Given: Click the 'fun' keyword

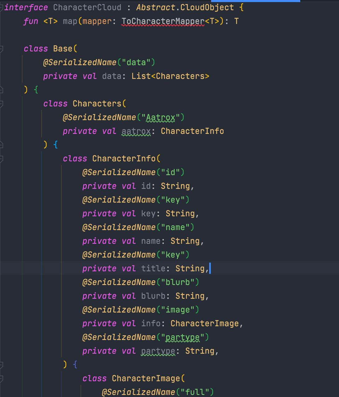Looking at the screenshot, I should [31, 21].
